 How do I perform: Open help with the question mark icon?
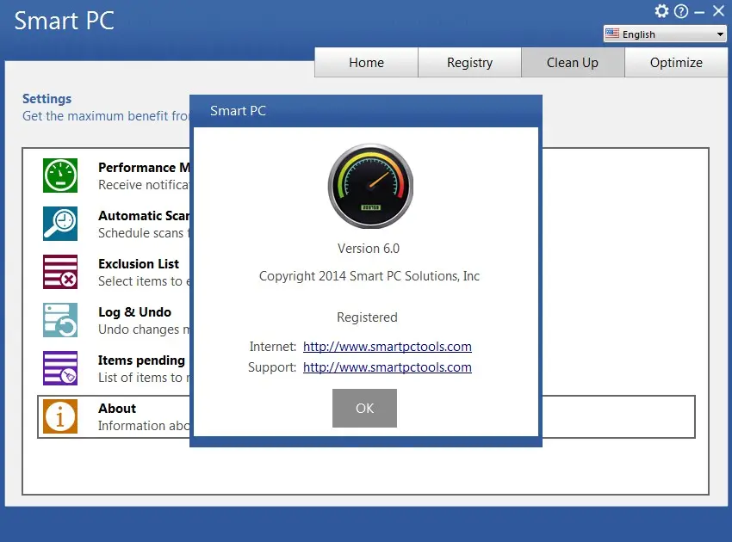click(x=681, y=11)
